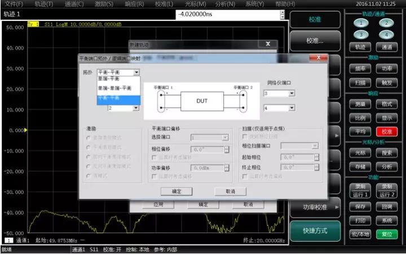Click the 校准... softkey
Image resolution: width=406 pixels, height=254 pixels.
(315, 41)
